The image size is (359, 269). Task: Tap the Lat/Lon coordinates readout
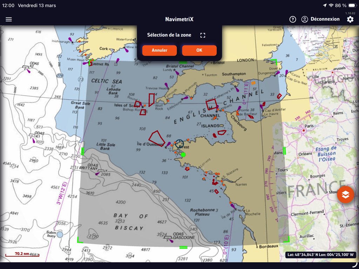pos(320,255)
